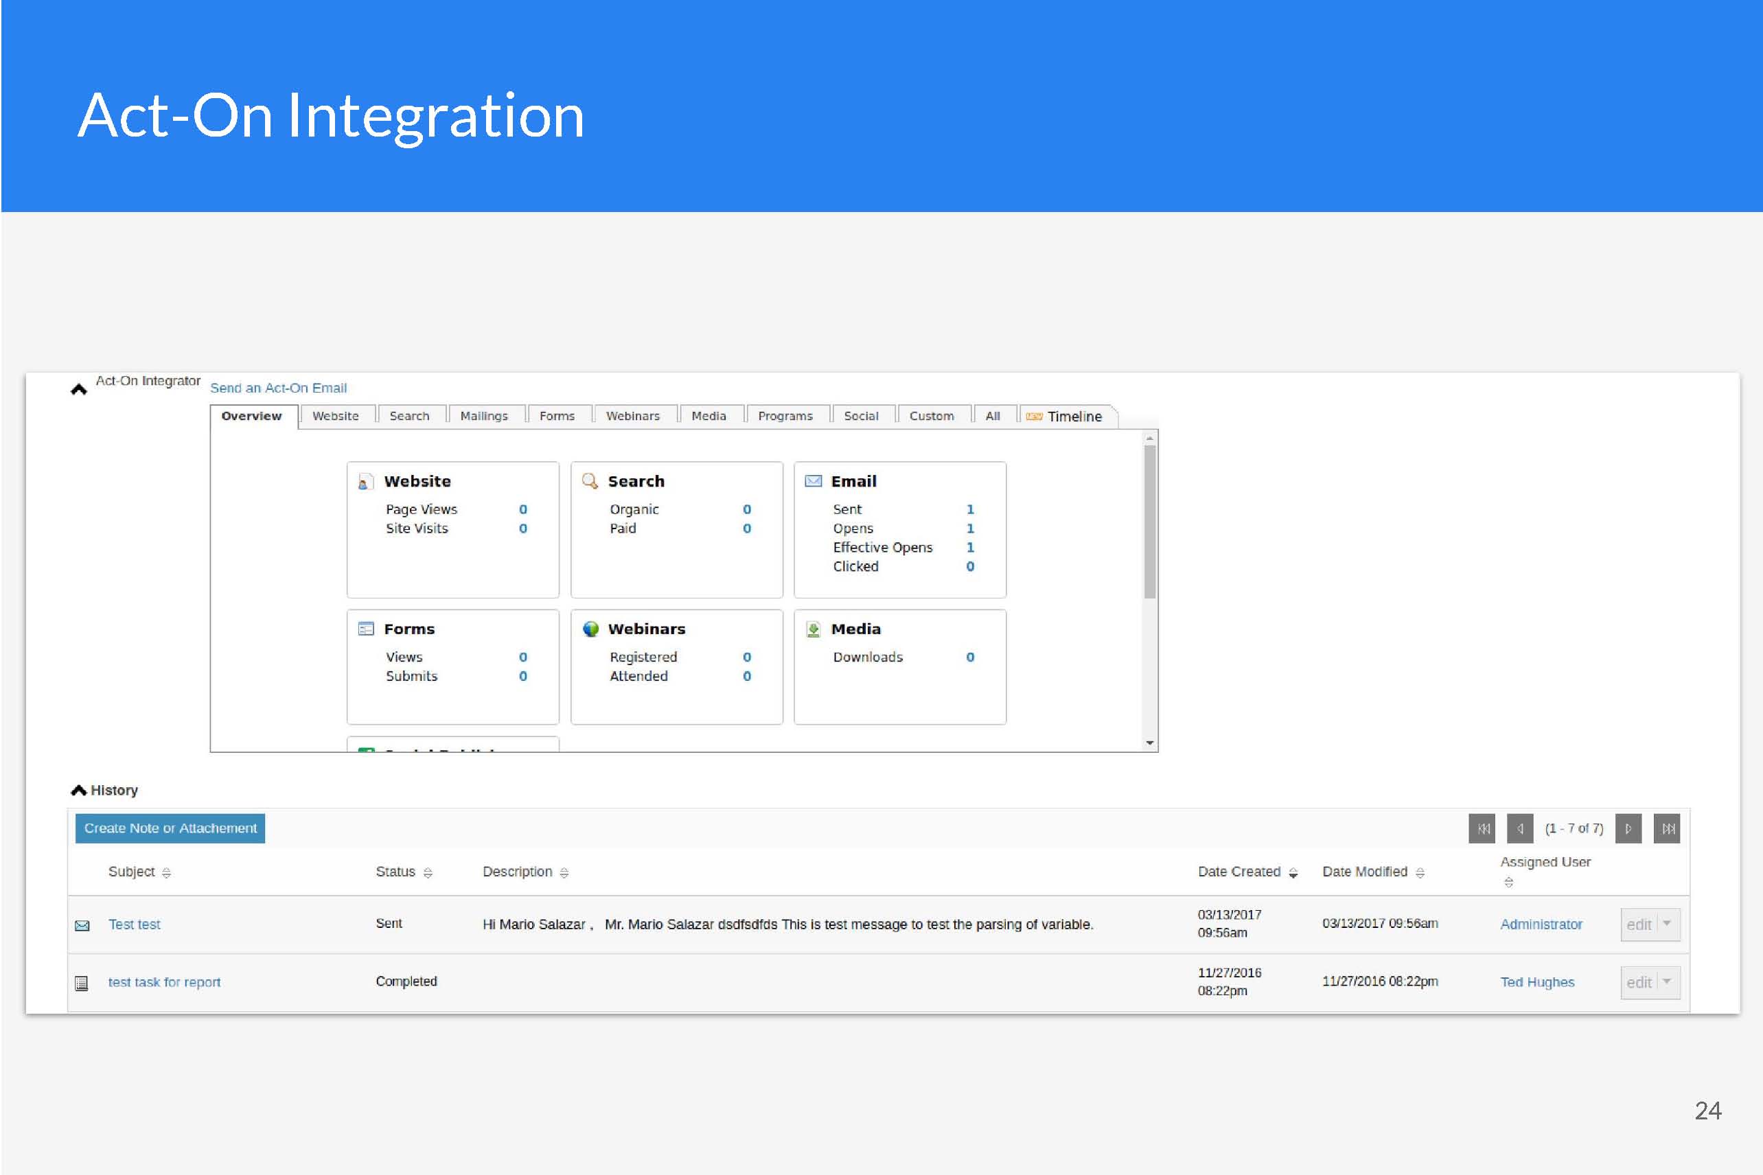This screenshot has height=1175, width=1763.
Task: Click the overview panel scrollbar thumb
Action: 1150,522
